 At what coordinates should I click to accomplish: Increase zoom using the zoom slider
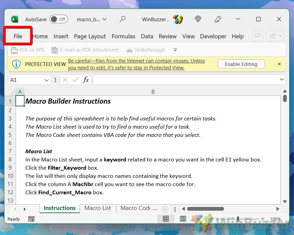click(262, 219)
